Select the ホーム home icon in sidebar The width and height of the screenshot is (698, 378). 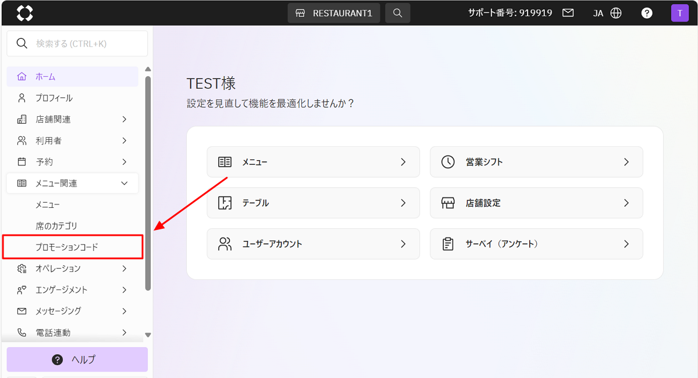[22, 77]
